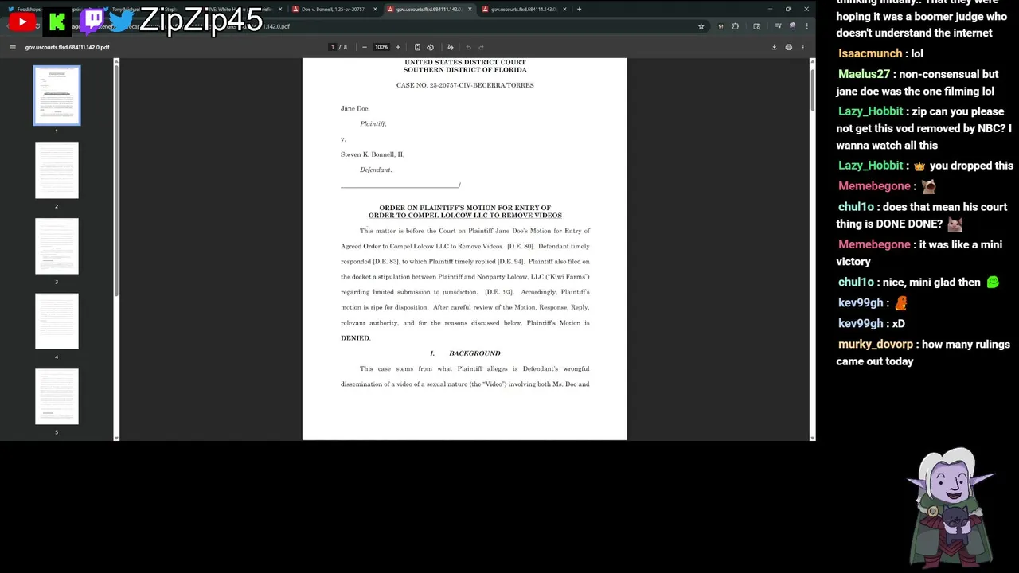Image resolution: width=1019 pixels, height=573 pixels.
Task: Switch to gov.uscourts 684111.143.0 tab
Action: 521,9
